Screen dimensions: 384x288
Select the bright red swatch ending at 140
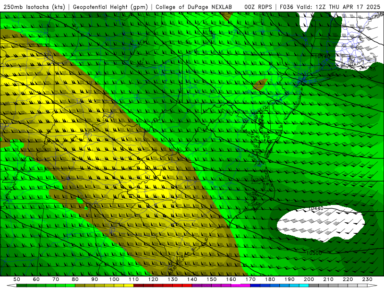187,286
